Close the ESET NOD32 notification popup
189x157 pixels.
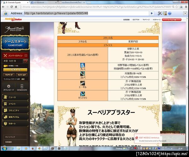tap(184, 134)
